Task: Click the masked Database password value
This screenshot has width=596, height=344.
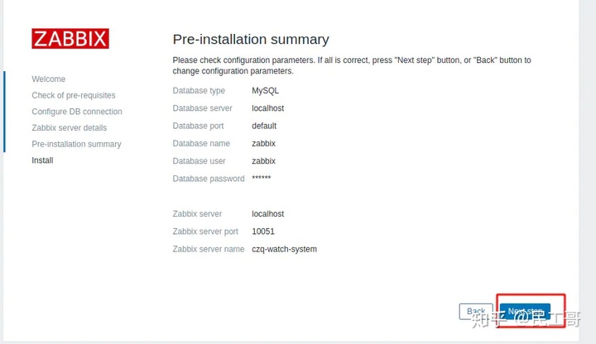Action: click(261, 178)
